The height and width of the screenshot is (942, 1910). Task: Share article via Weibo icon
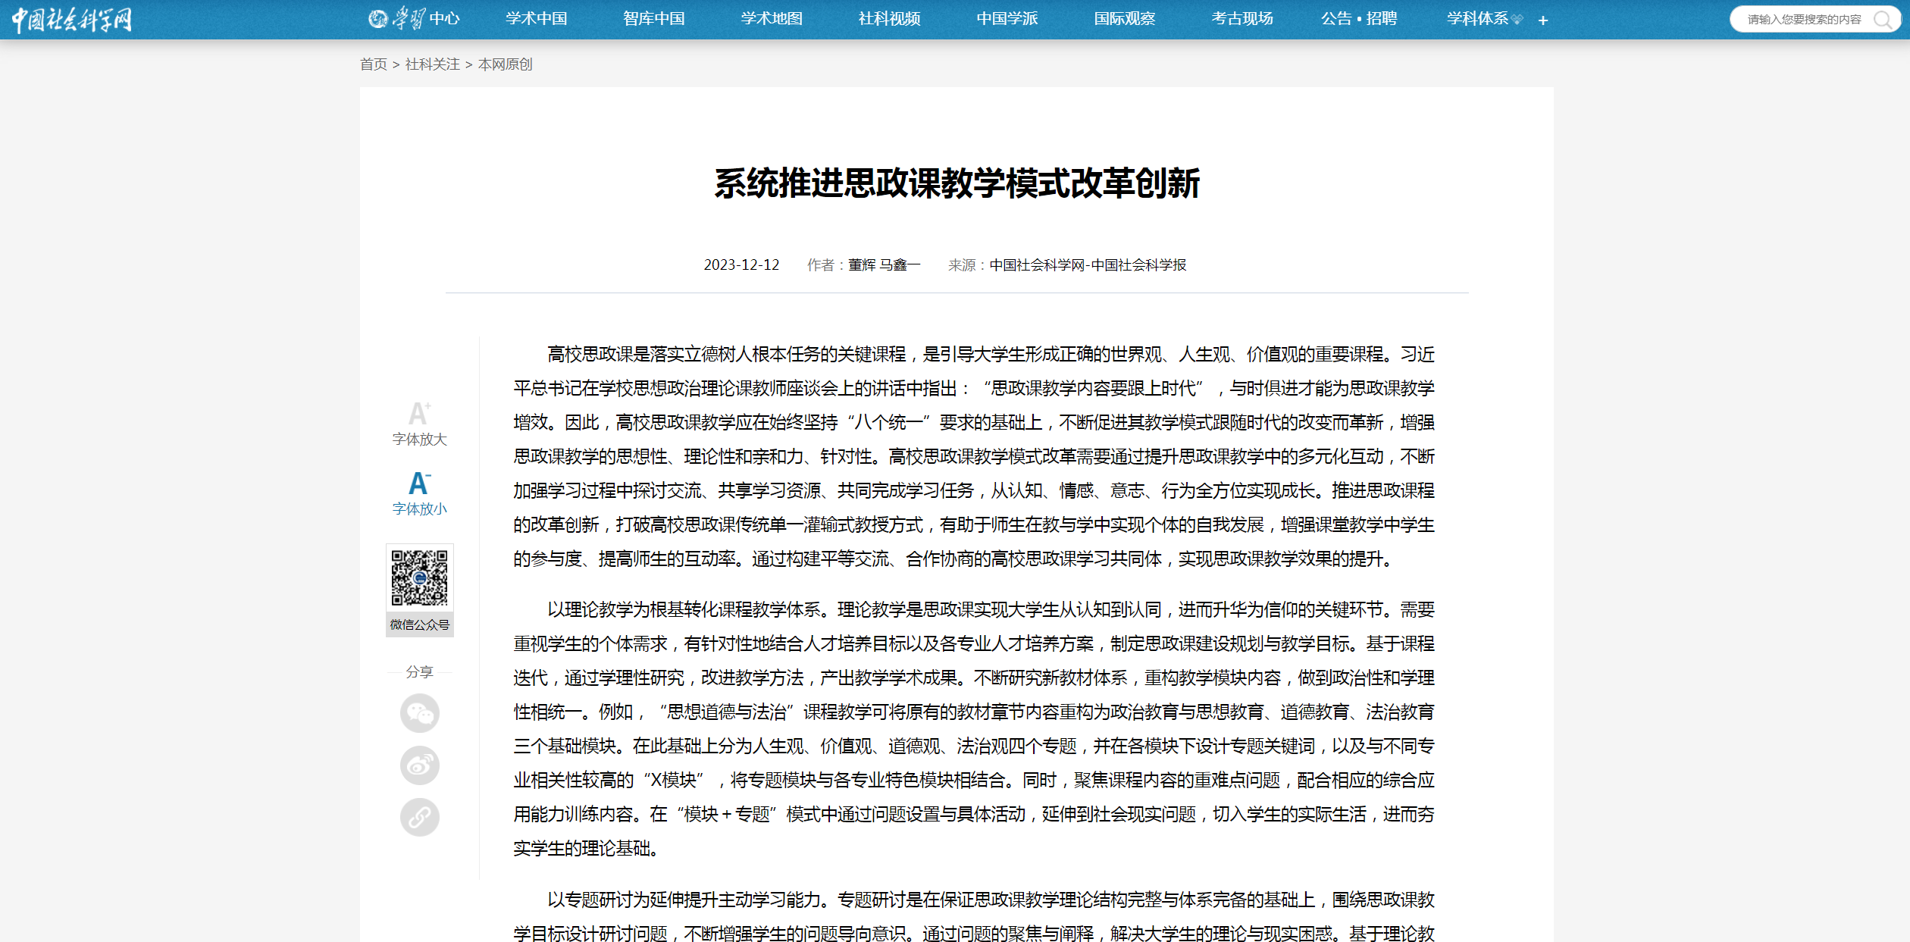click(419, 765)
